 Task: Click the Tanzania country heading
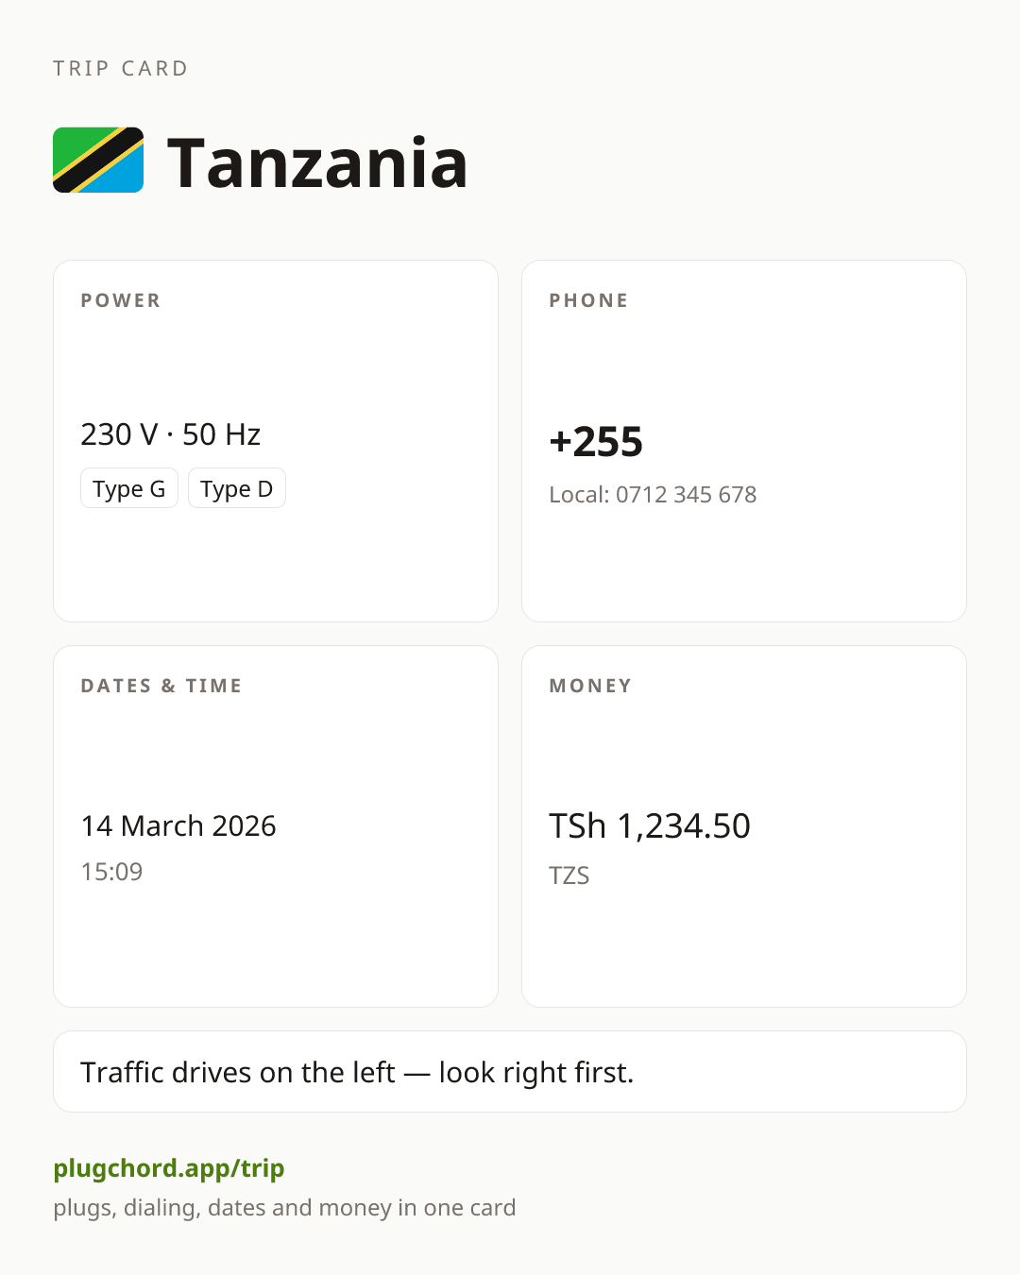(317, 162)
